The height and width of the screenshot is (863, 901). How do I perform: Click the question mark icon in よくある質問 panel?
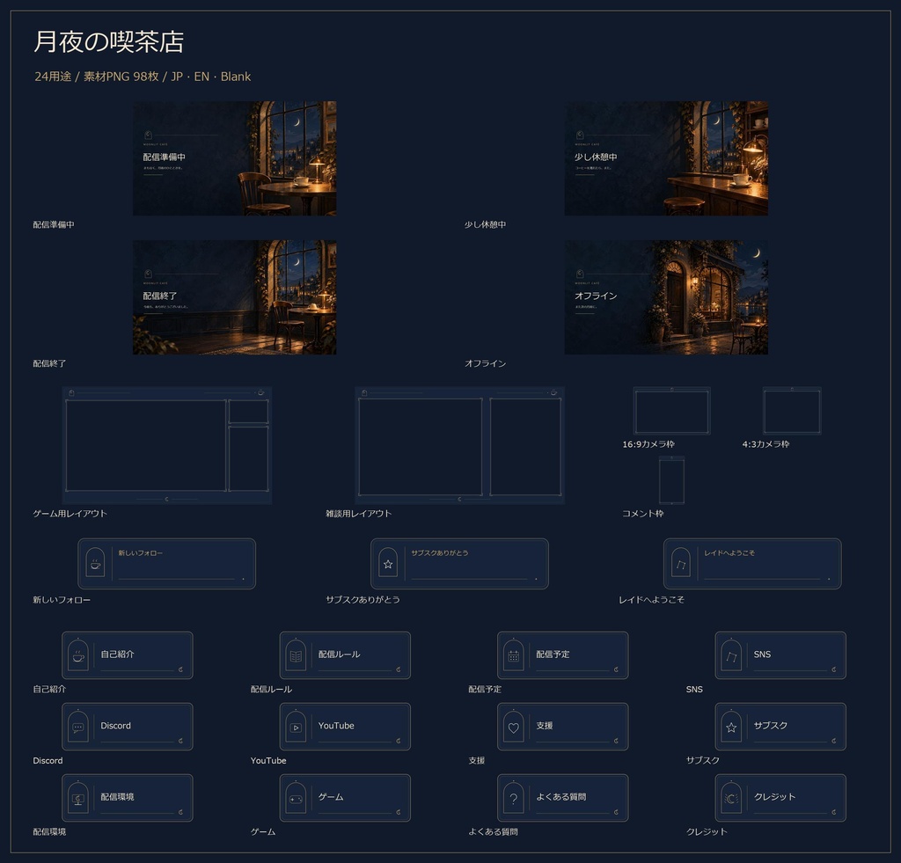point(514,800)
